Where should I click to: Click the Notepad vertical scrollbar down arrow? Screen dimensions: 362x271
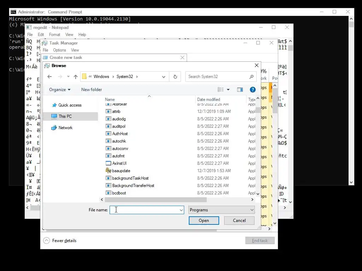pyautogui.click(x=291, y=202)
